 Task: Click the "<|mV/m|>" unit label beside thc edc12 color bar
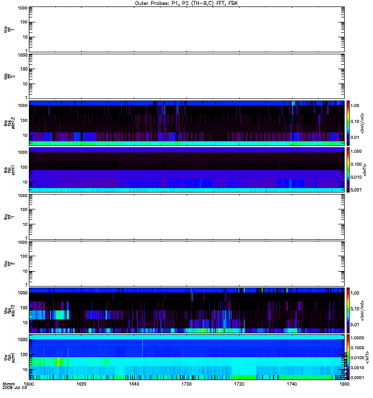(363, 310)
